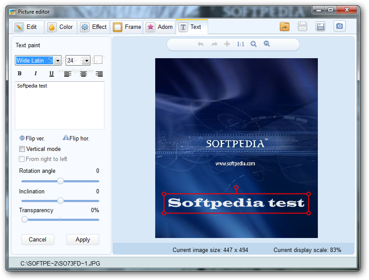
Task: Align text to the left
Action: [x=67, y=74]
